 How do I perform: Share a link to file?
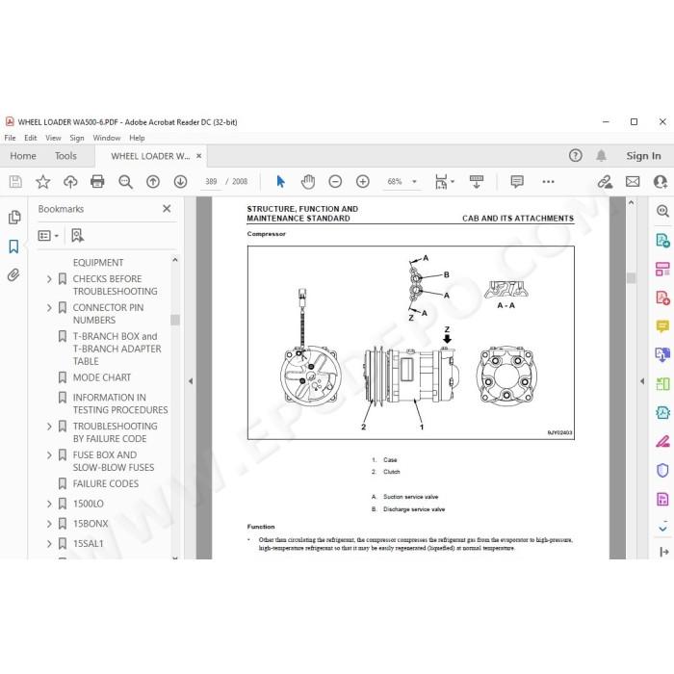pyautogui.click(x=605, y=181)
